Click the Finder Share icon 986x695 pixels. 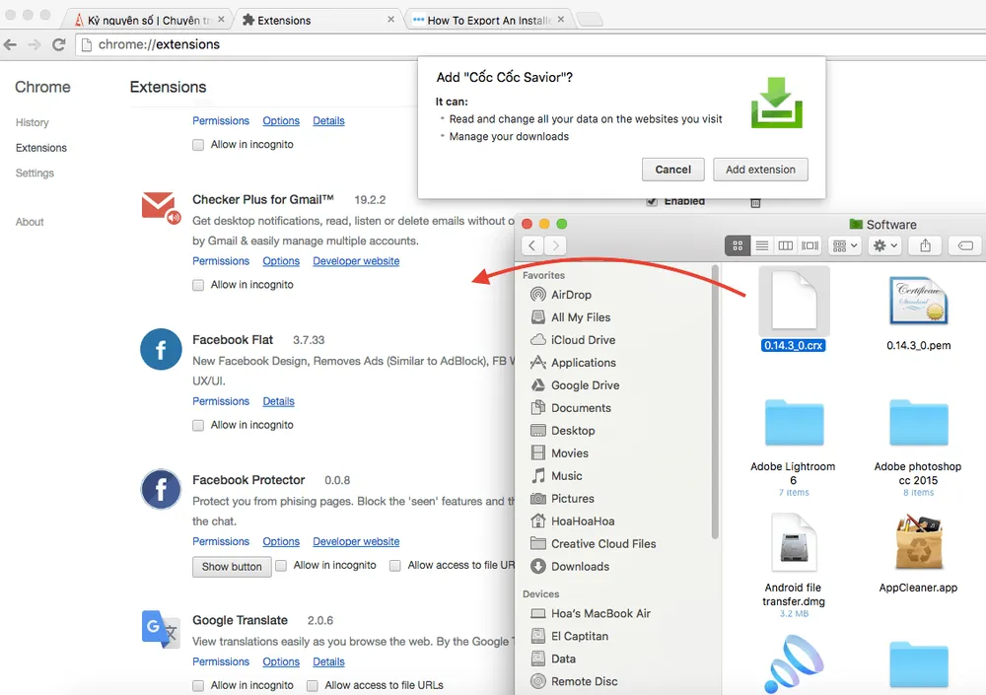[925, 245]
